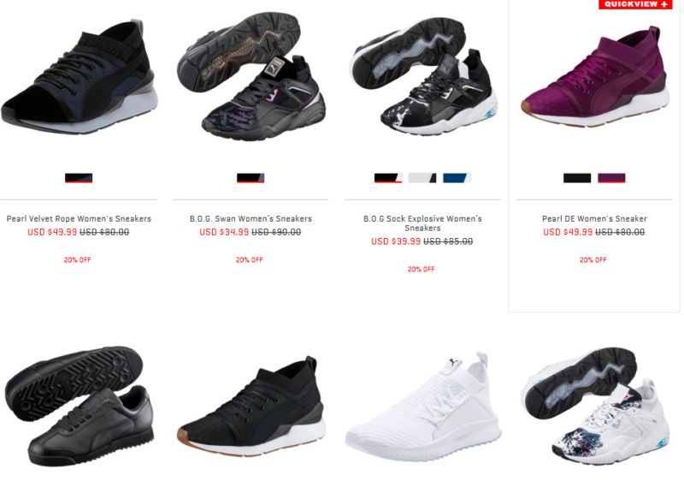Open the black gum-sole knit sneaker image
This screenshot has height=481, width=684.
click(251, 406)
